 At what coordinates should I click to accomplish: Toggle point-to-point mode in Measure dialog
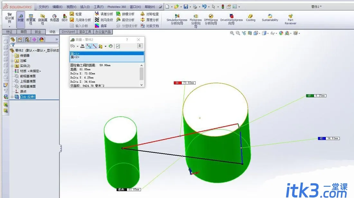tap(95, 46)
